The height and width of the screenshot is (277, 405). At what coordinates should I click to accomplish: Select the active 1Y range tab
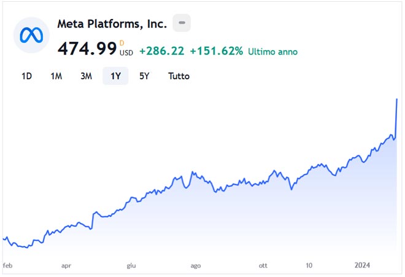coord(115,76)
